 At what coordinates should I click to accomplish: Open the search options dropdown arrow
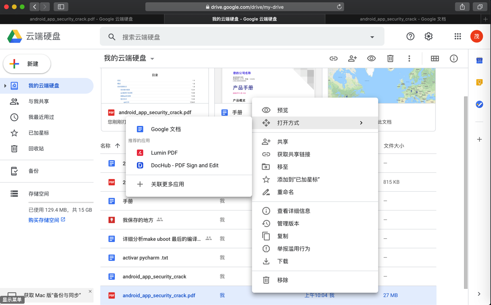tap(372, 37)
